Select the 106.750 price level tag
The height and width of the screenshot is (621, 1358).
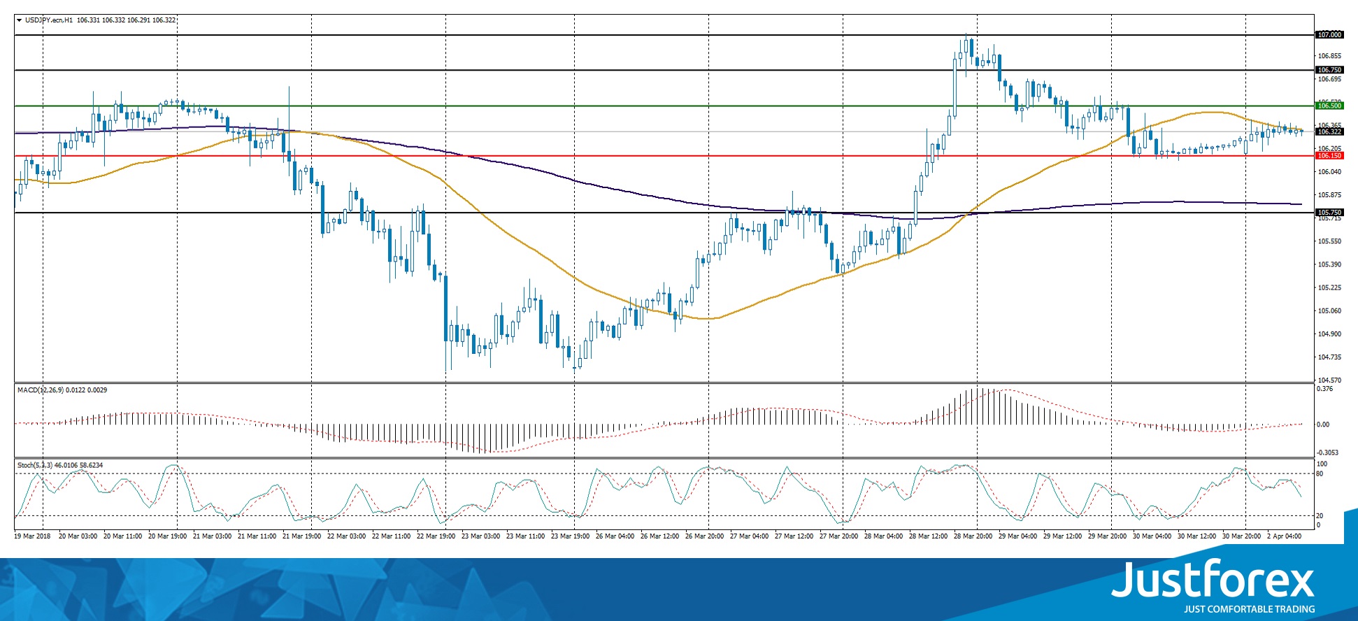tap(1329, 70)
